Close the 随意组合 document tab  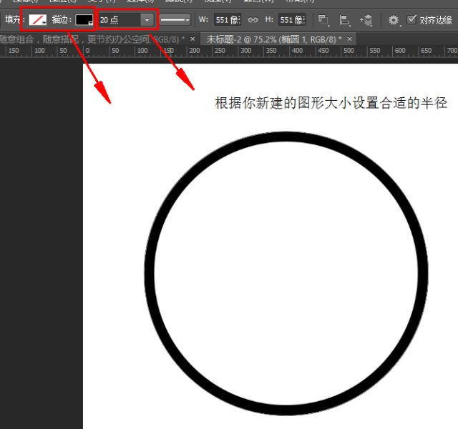193,38
